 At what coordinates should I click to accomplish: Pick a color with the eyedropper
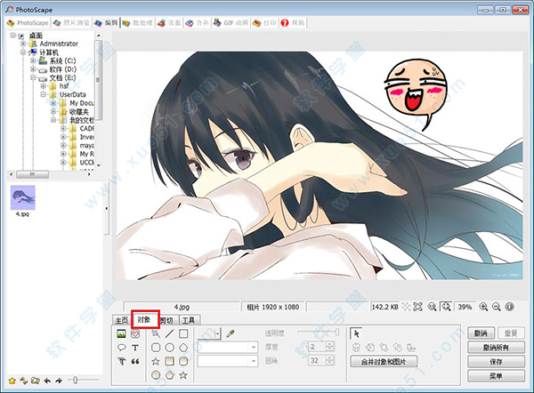231,333
